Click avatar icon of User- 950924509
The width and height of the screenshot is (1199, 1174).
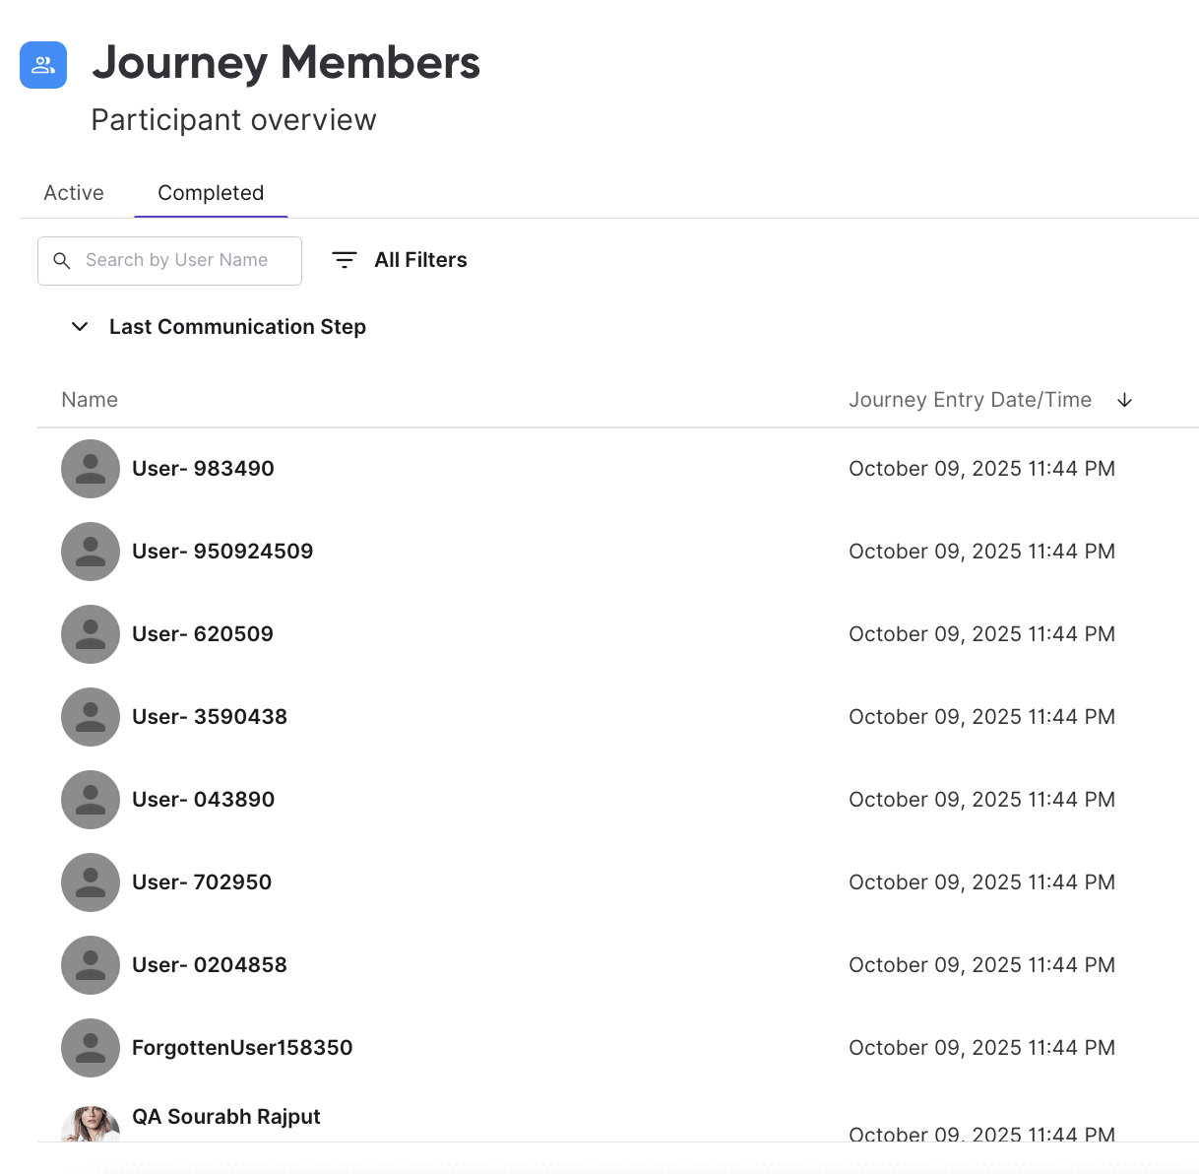click(x=91, y=552)
